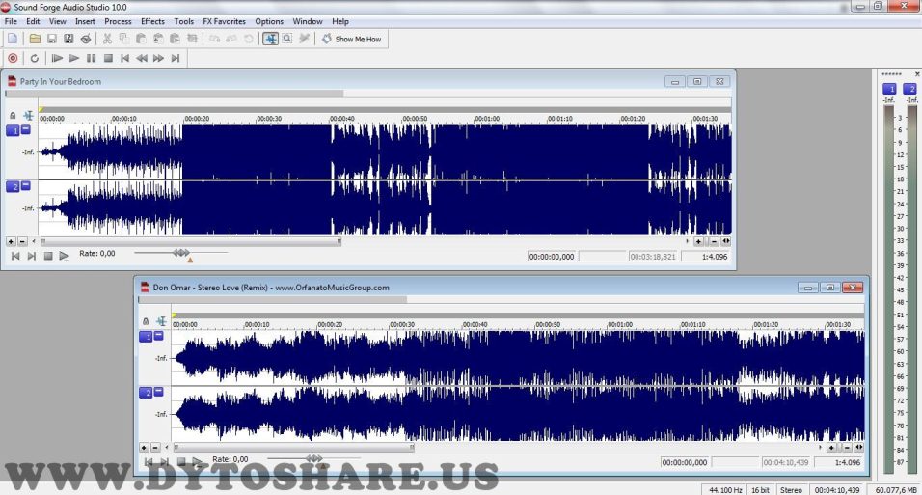Click horizontal scrollbar in Don Omar window
This screenshot has height=495, width=922.
click(x=294, y=448)
